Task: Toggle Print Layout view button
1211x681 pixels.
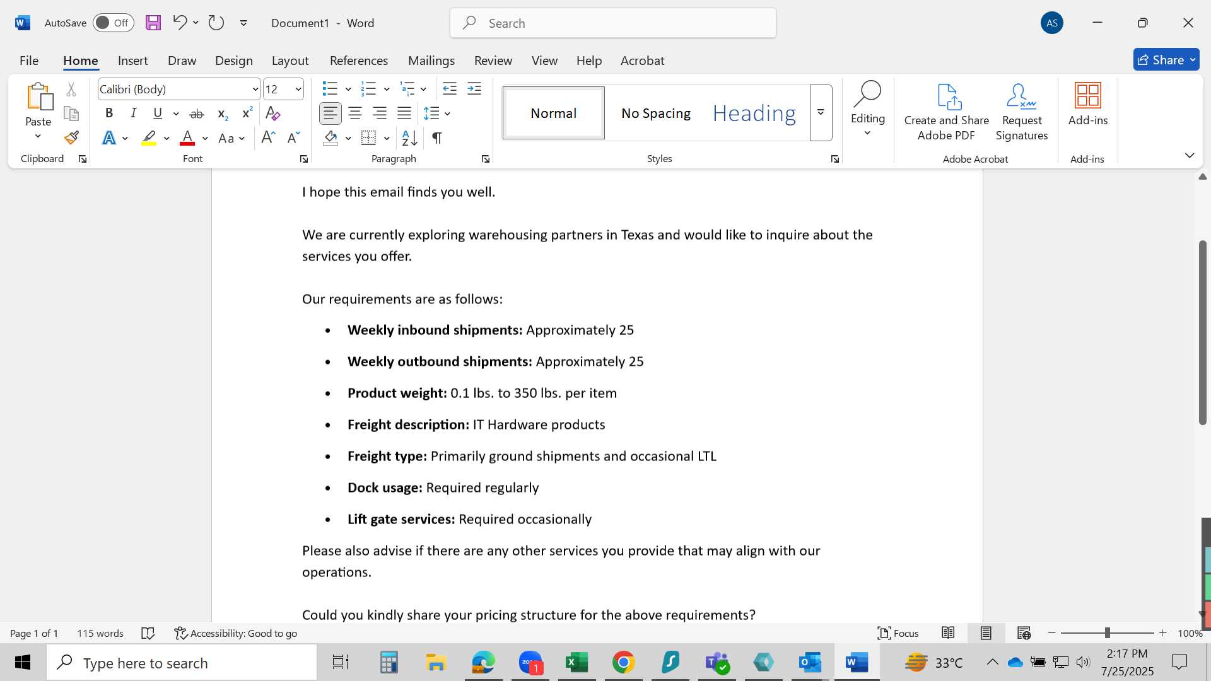Action: (x=986, y=633)
